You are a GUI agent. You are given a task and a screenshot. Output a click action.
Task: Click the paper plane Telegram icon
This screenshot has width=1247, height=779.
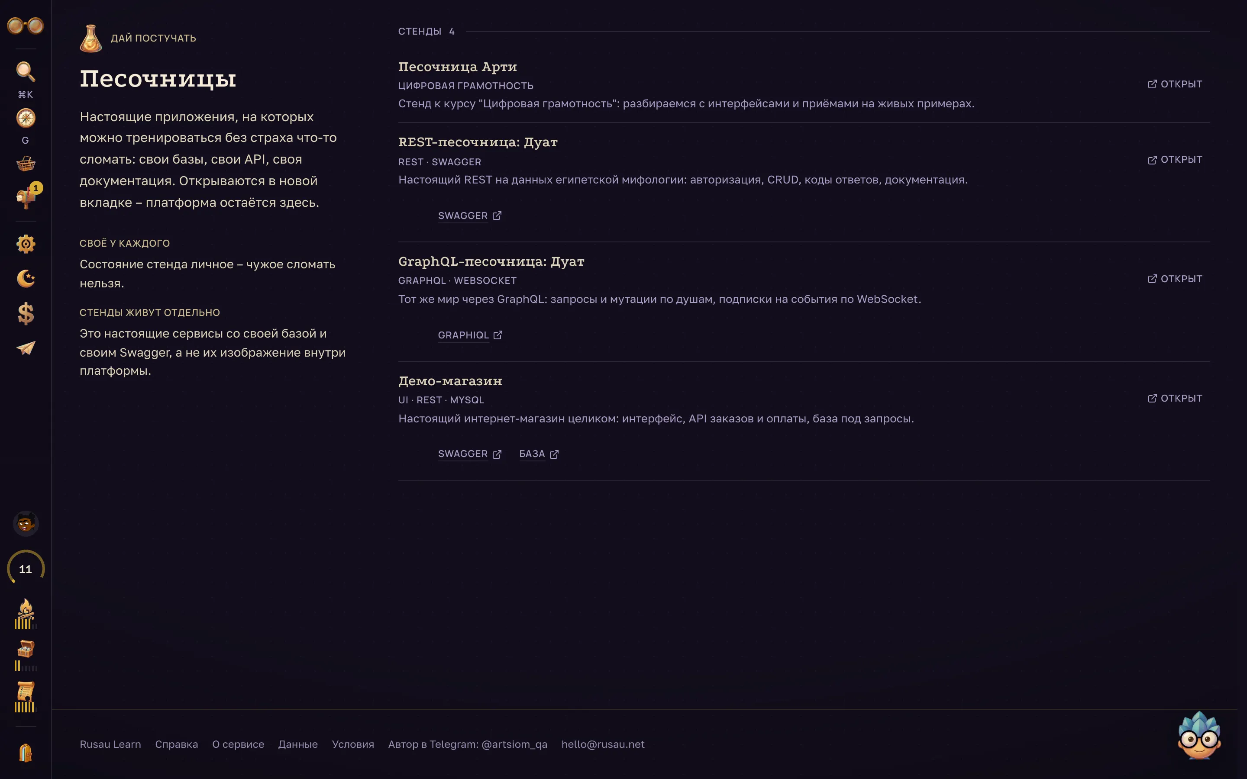pyautogui.click(x=25, y=348)
